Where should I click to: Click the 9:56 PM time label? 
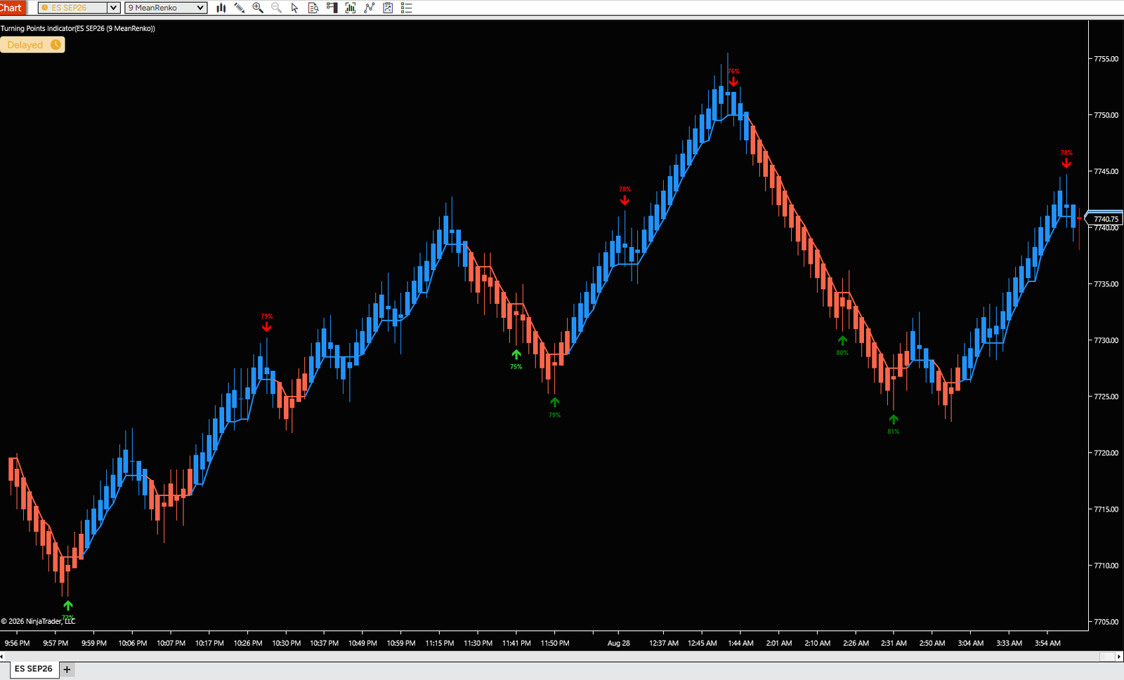pos(17,643)
